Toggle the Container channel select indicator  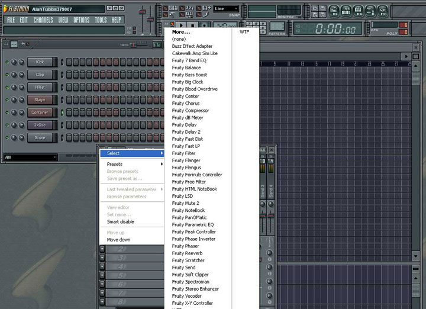[x=62, y=112]
